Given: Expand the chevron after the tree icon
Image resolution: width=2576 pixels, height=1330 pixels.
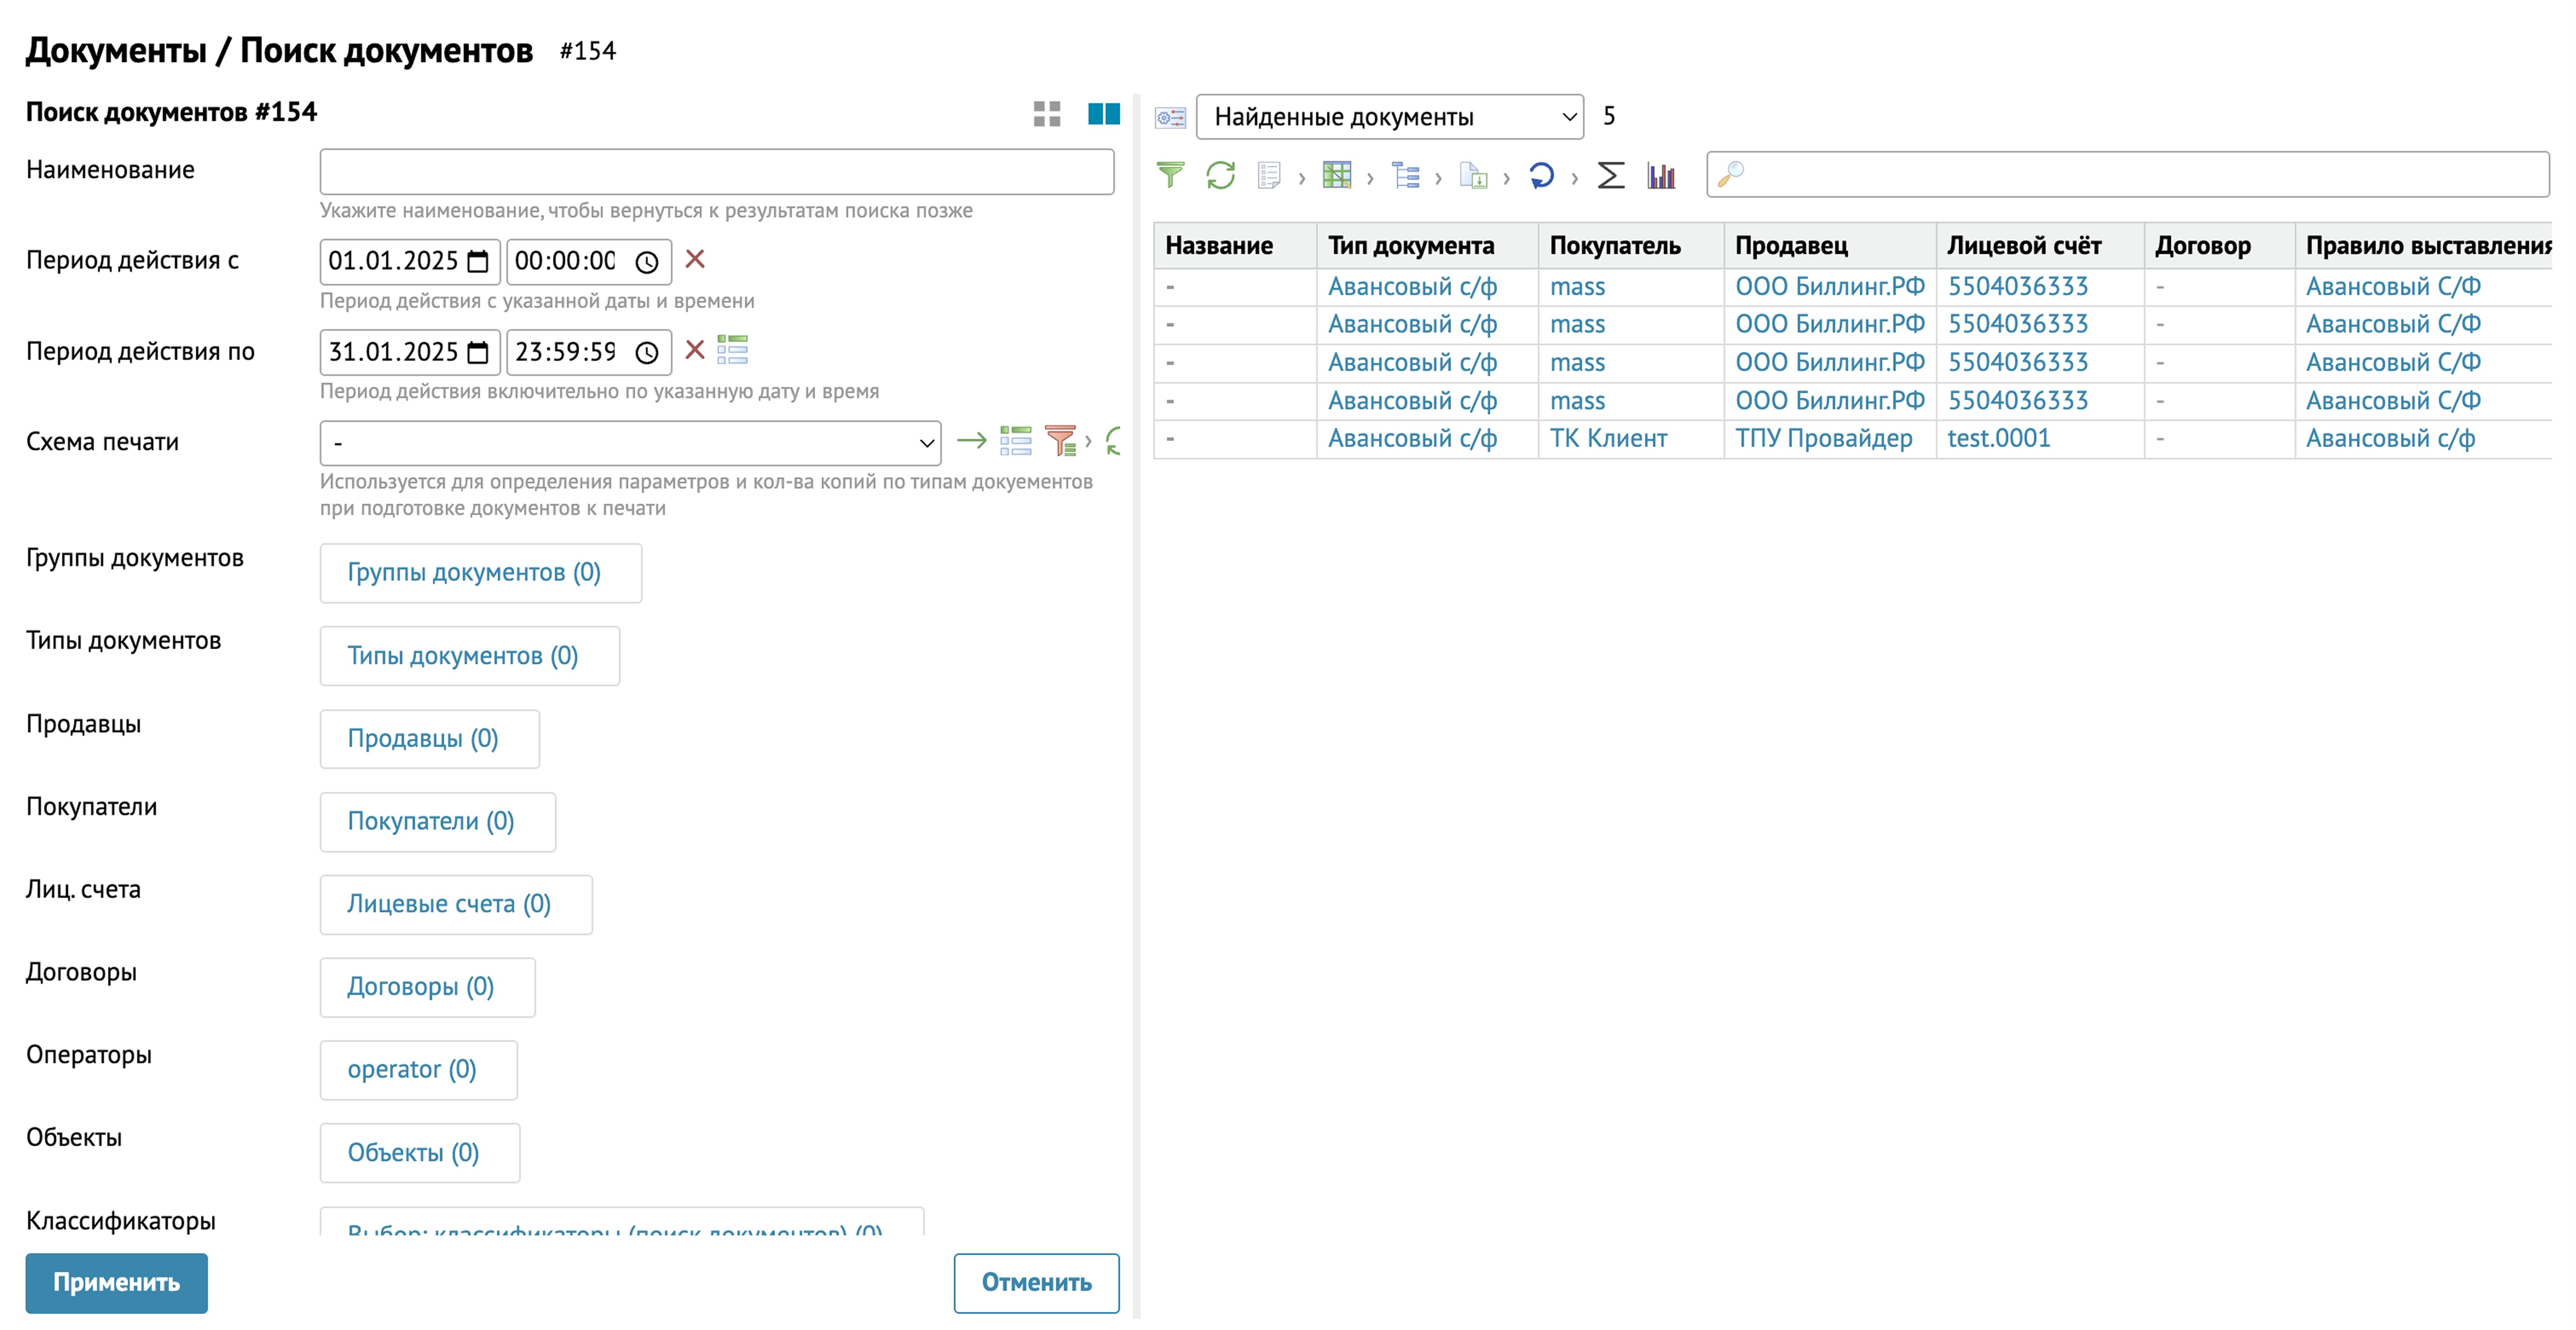Looking at the screenshot, I should pos(1438,179).
